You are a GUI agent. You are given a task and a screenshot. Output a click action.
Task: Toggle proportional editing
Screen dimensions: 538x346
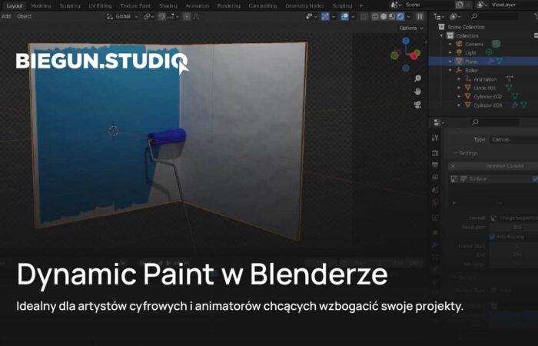pyautogui.click(x=187, y=16)
